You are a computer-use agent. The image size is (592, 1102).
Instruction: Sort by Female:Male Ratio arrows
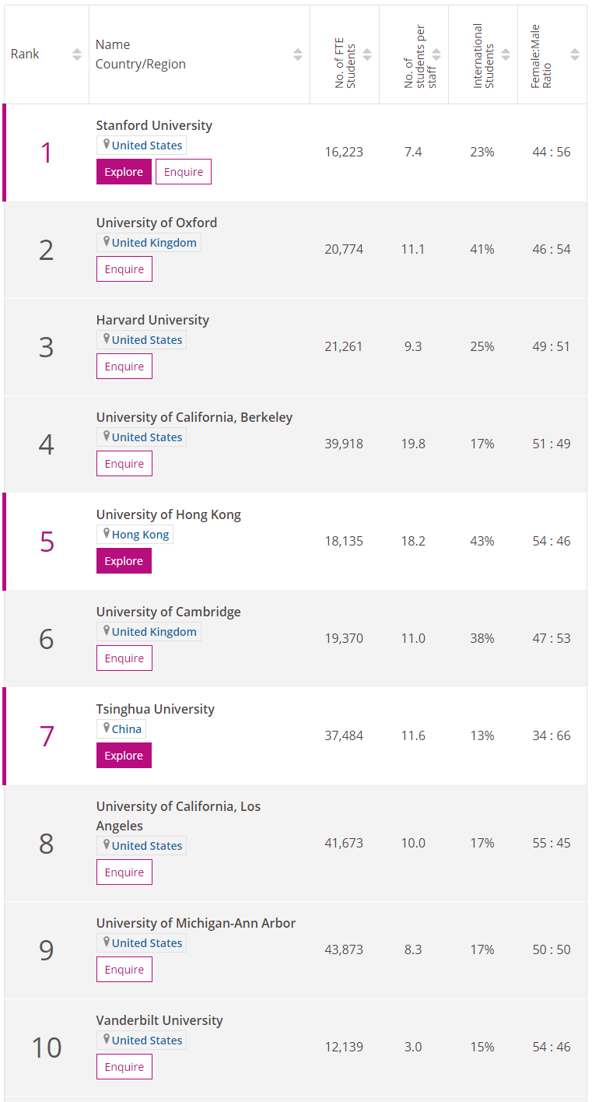coord(575,54)
